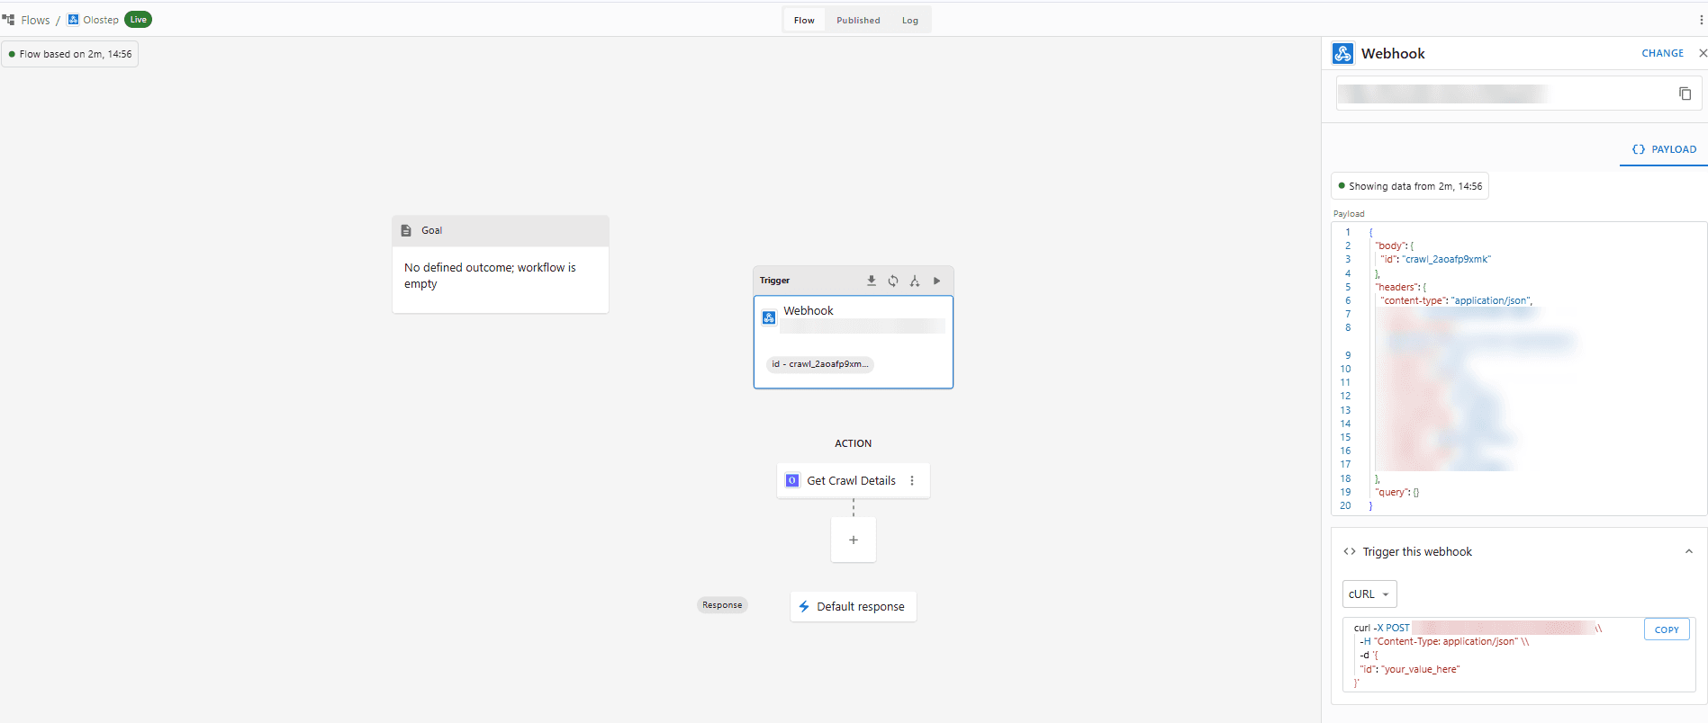Screen dimensions: 1708x723
Task: Copy the webhook URL with the clipboard icon
Action: (1685, 94)
